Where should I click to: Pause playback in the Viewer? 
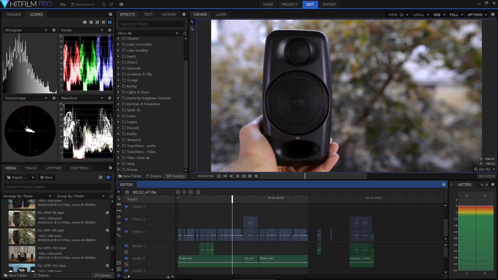click(256, 176)
